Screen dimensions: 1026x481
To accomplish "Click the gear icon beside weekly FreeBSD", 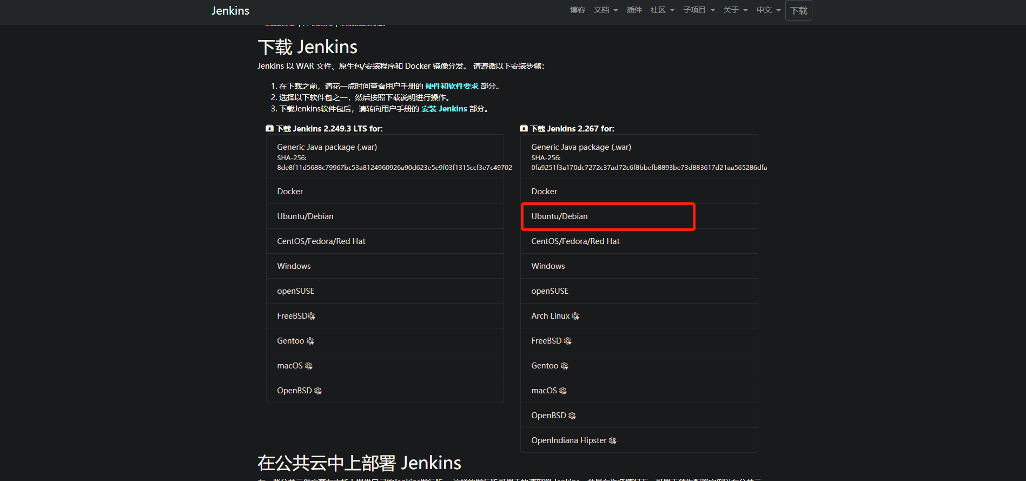I will pyautogui.click(x=567, y=341).
